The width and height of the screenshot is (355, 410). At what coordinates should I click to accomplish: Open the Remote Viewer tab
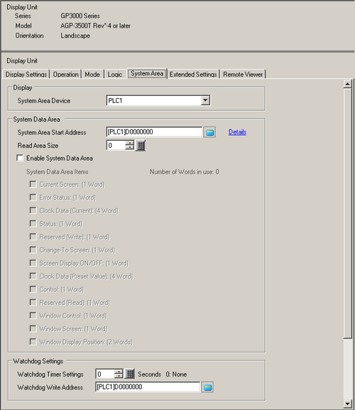click(x=243, y=75)
